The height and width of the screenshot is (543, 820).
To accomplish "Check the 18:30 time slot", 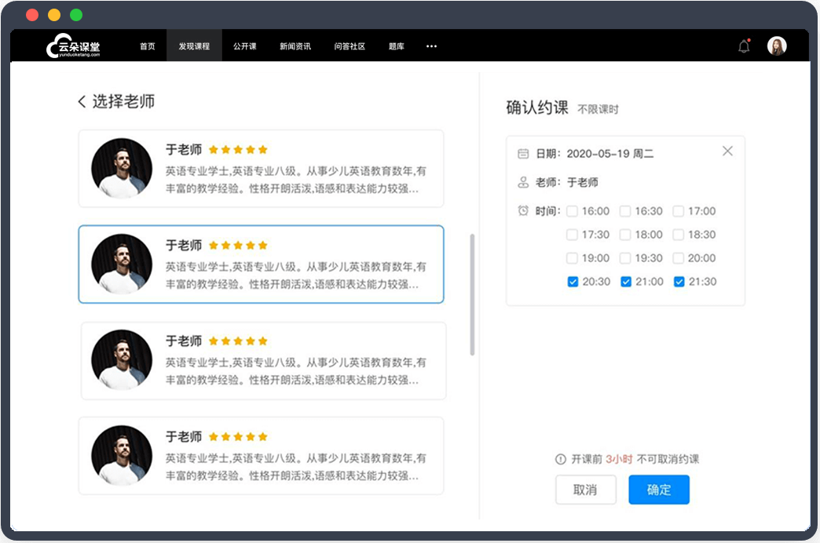I will 679,235.
